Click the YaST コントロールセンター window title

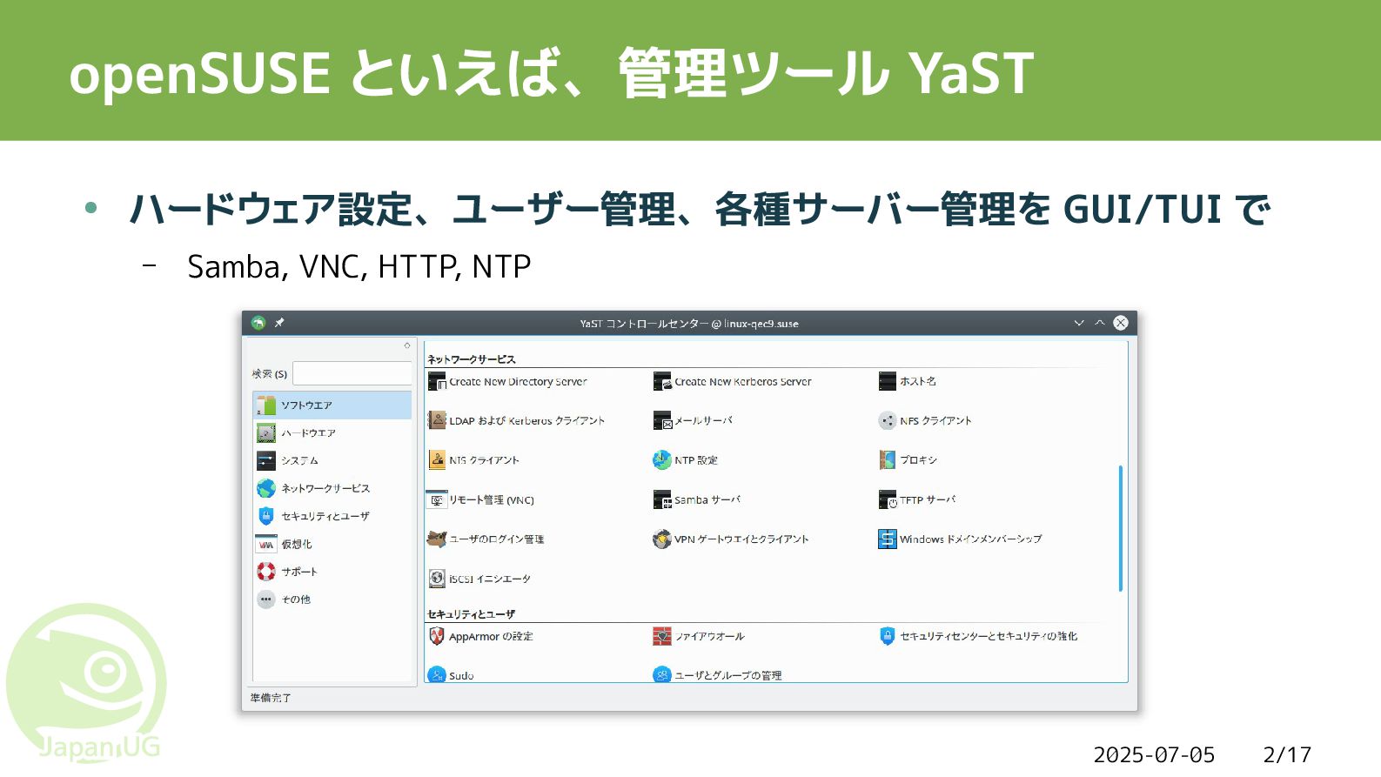click(689, 324)
